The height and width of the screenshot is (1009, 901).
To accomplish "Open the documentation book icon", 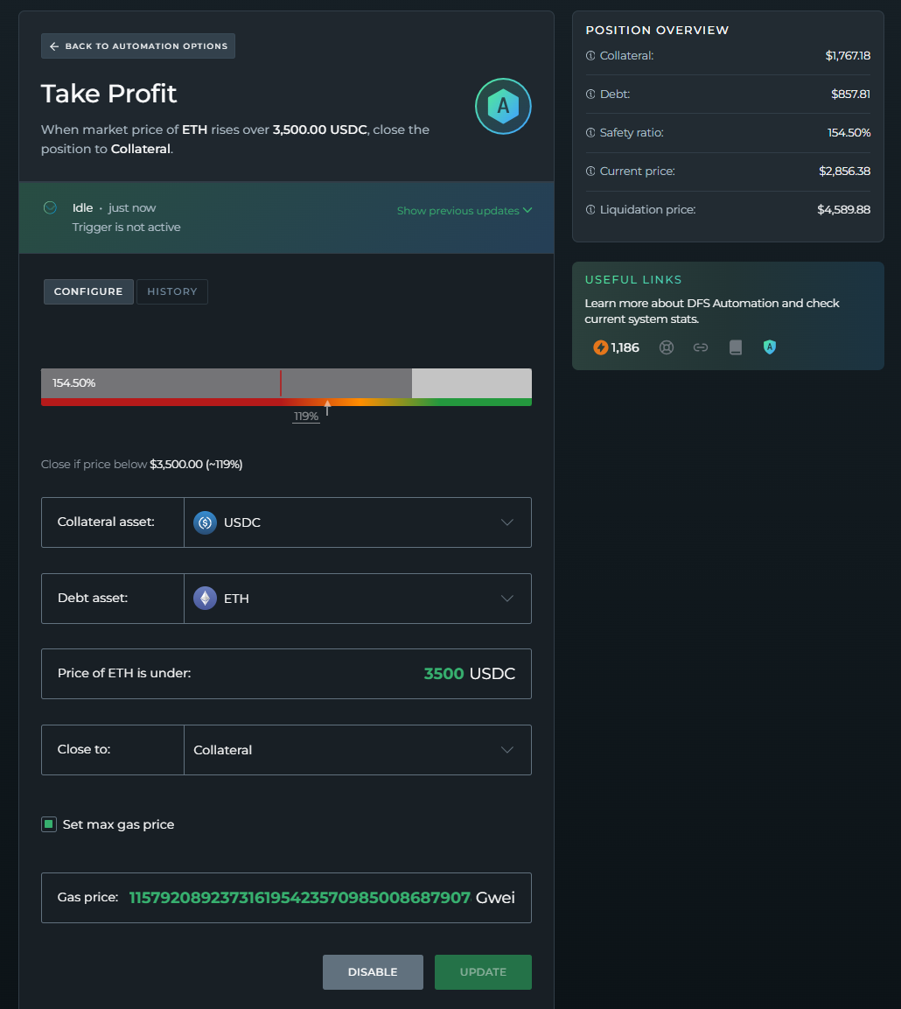I will 736,347.
